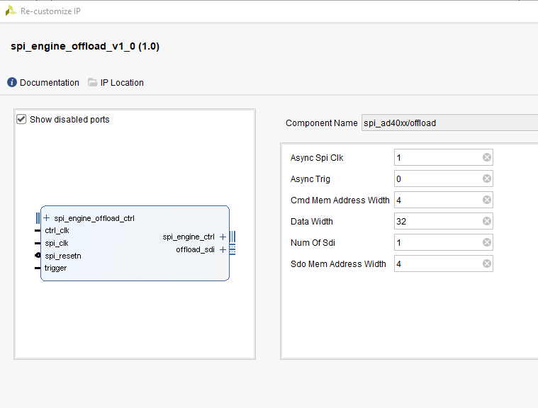The width and height of the screenshot is (538, 408).
Task: Toggle Show disabled ports checkbox
Action: tap(21, 119)
